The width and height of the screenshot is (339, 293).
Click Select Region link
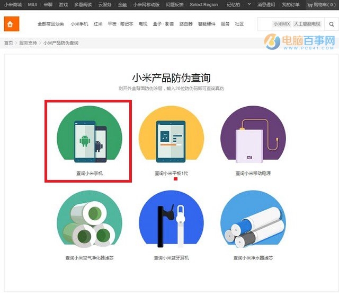coord(204,5)
